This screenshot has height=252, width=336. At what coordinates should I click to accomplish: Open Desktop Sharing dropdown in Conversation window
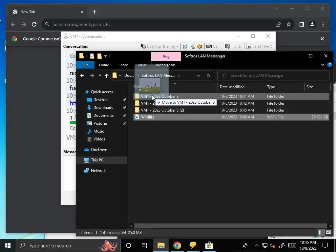[178, 46]
